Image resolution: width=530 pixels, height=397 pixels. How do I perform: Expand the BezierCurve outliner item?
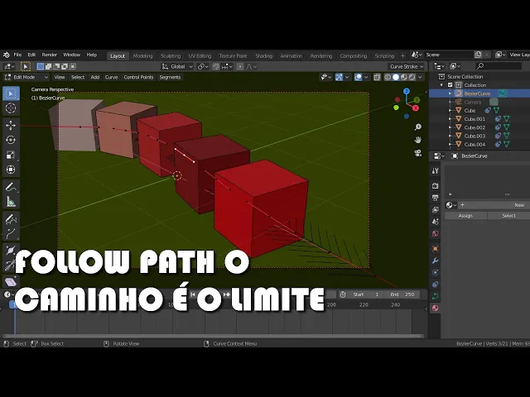450,93
